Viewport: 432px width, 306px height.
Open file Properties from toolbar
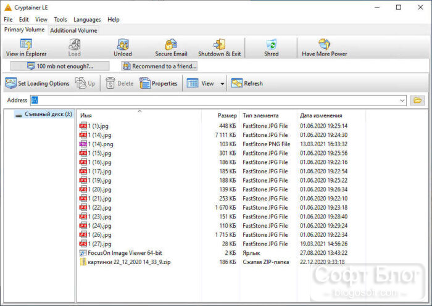[158, 83]
